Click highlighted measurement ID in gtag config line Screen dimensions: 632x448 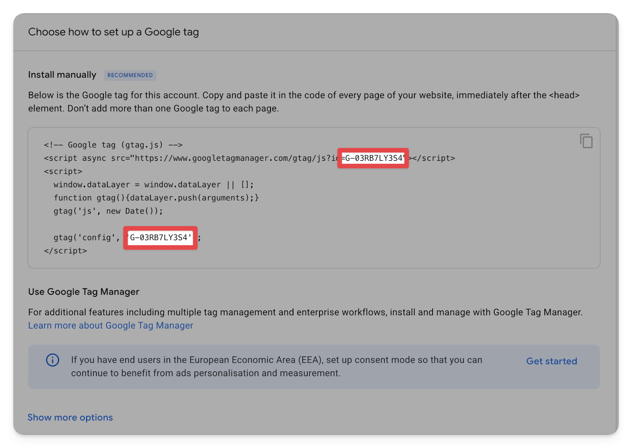pos(160,238)
